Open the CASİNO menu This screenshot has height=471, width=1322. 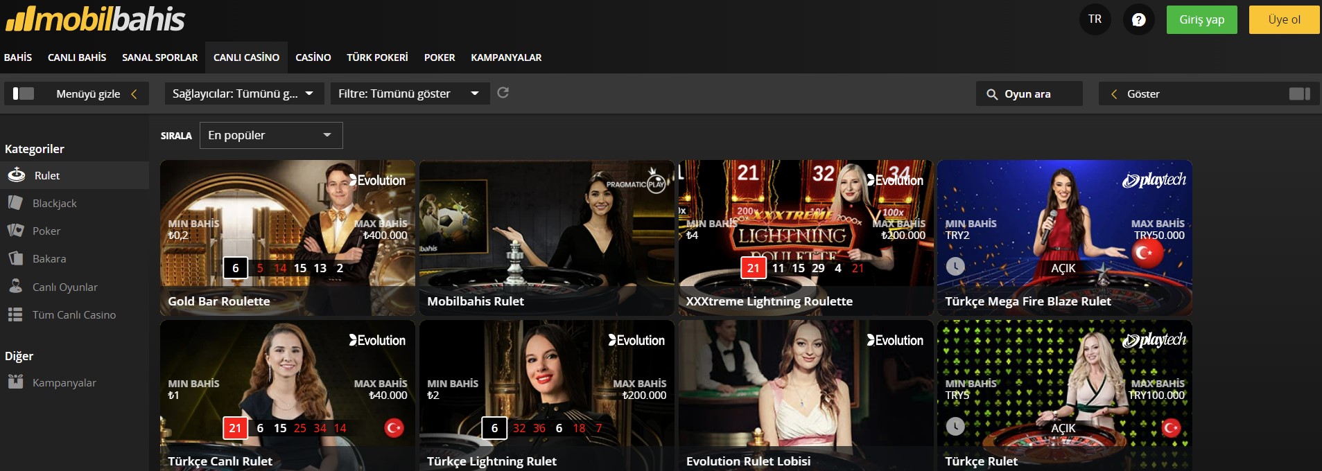(313, 57)
